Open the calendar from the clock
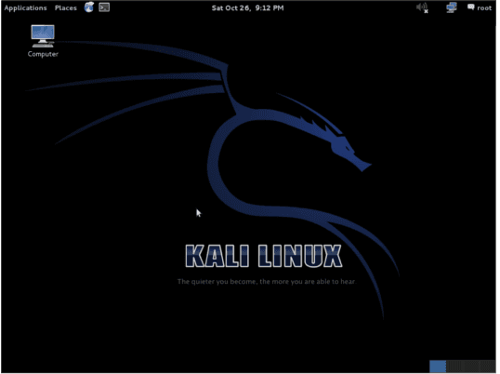500x374 pixels. [x=248, y=8]
